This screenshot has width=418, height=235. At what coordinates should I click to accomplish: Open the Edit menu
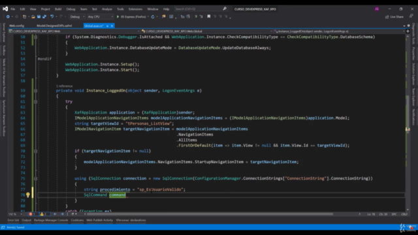[x=22, y=8]
